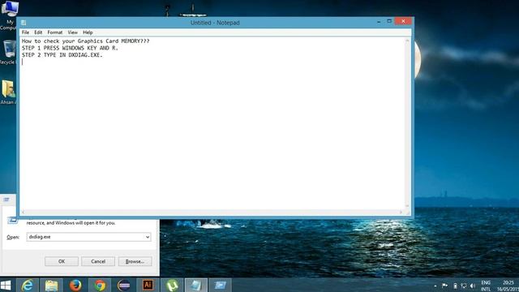Screen dimensions: 519x292
Task: Open the Format menu in Notepad
Action: 55,32
